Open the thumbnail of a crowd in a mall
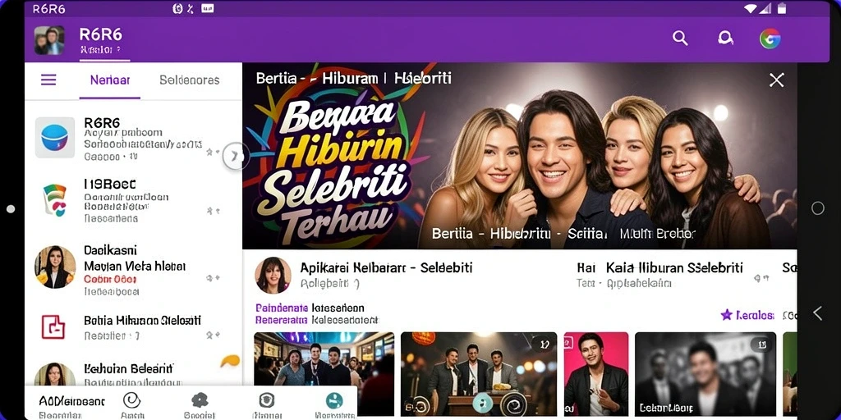The width and height of the screenshot is (841, 420). click(x=324, y=374)
